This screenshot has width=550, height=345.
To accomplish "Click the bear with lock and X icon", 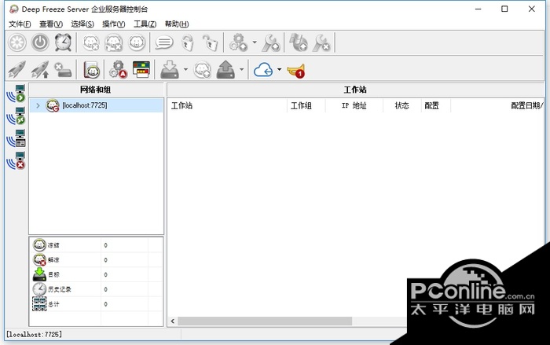I will (114, 42).
